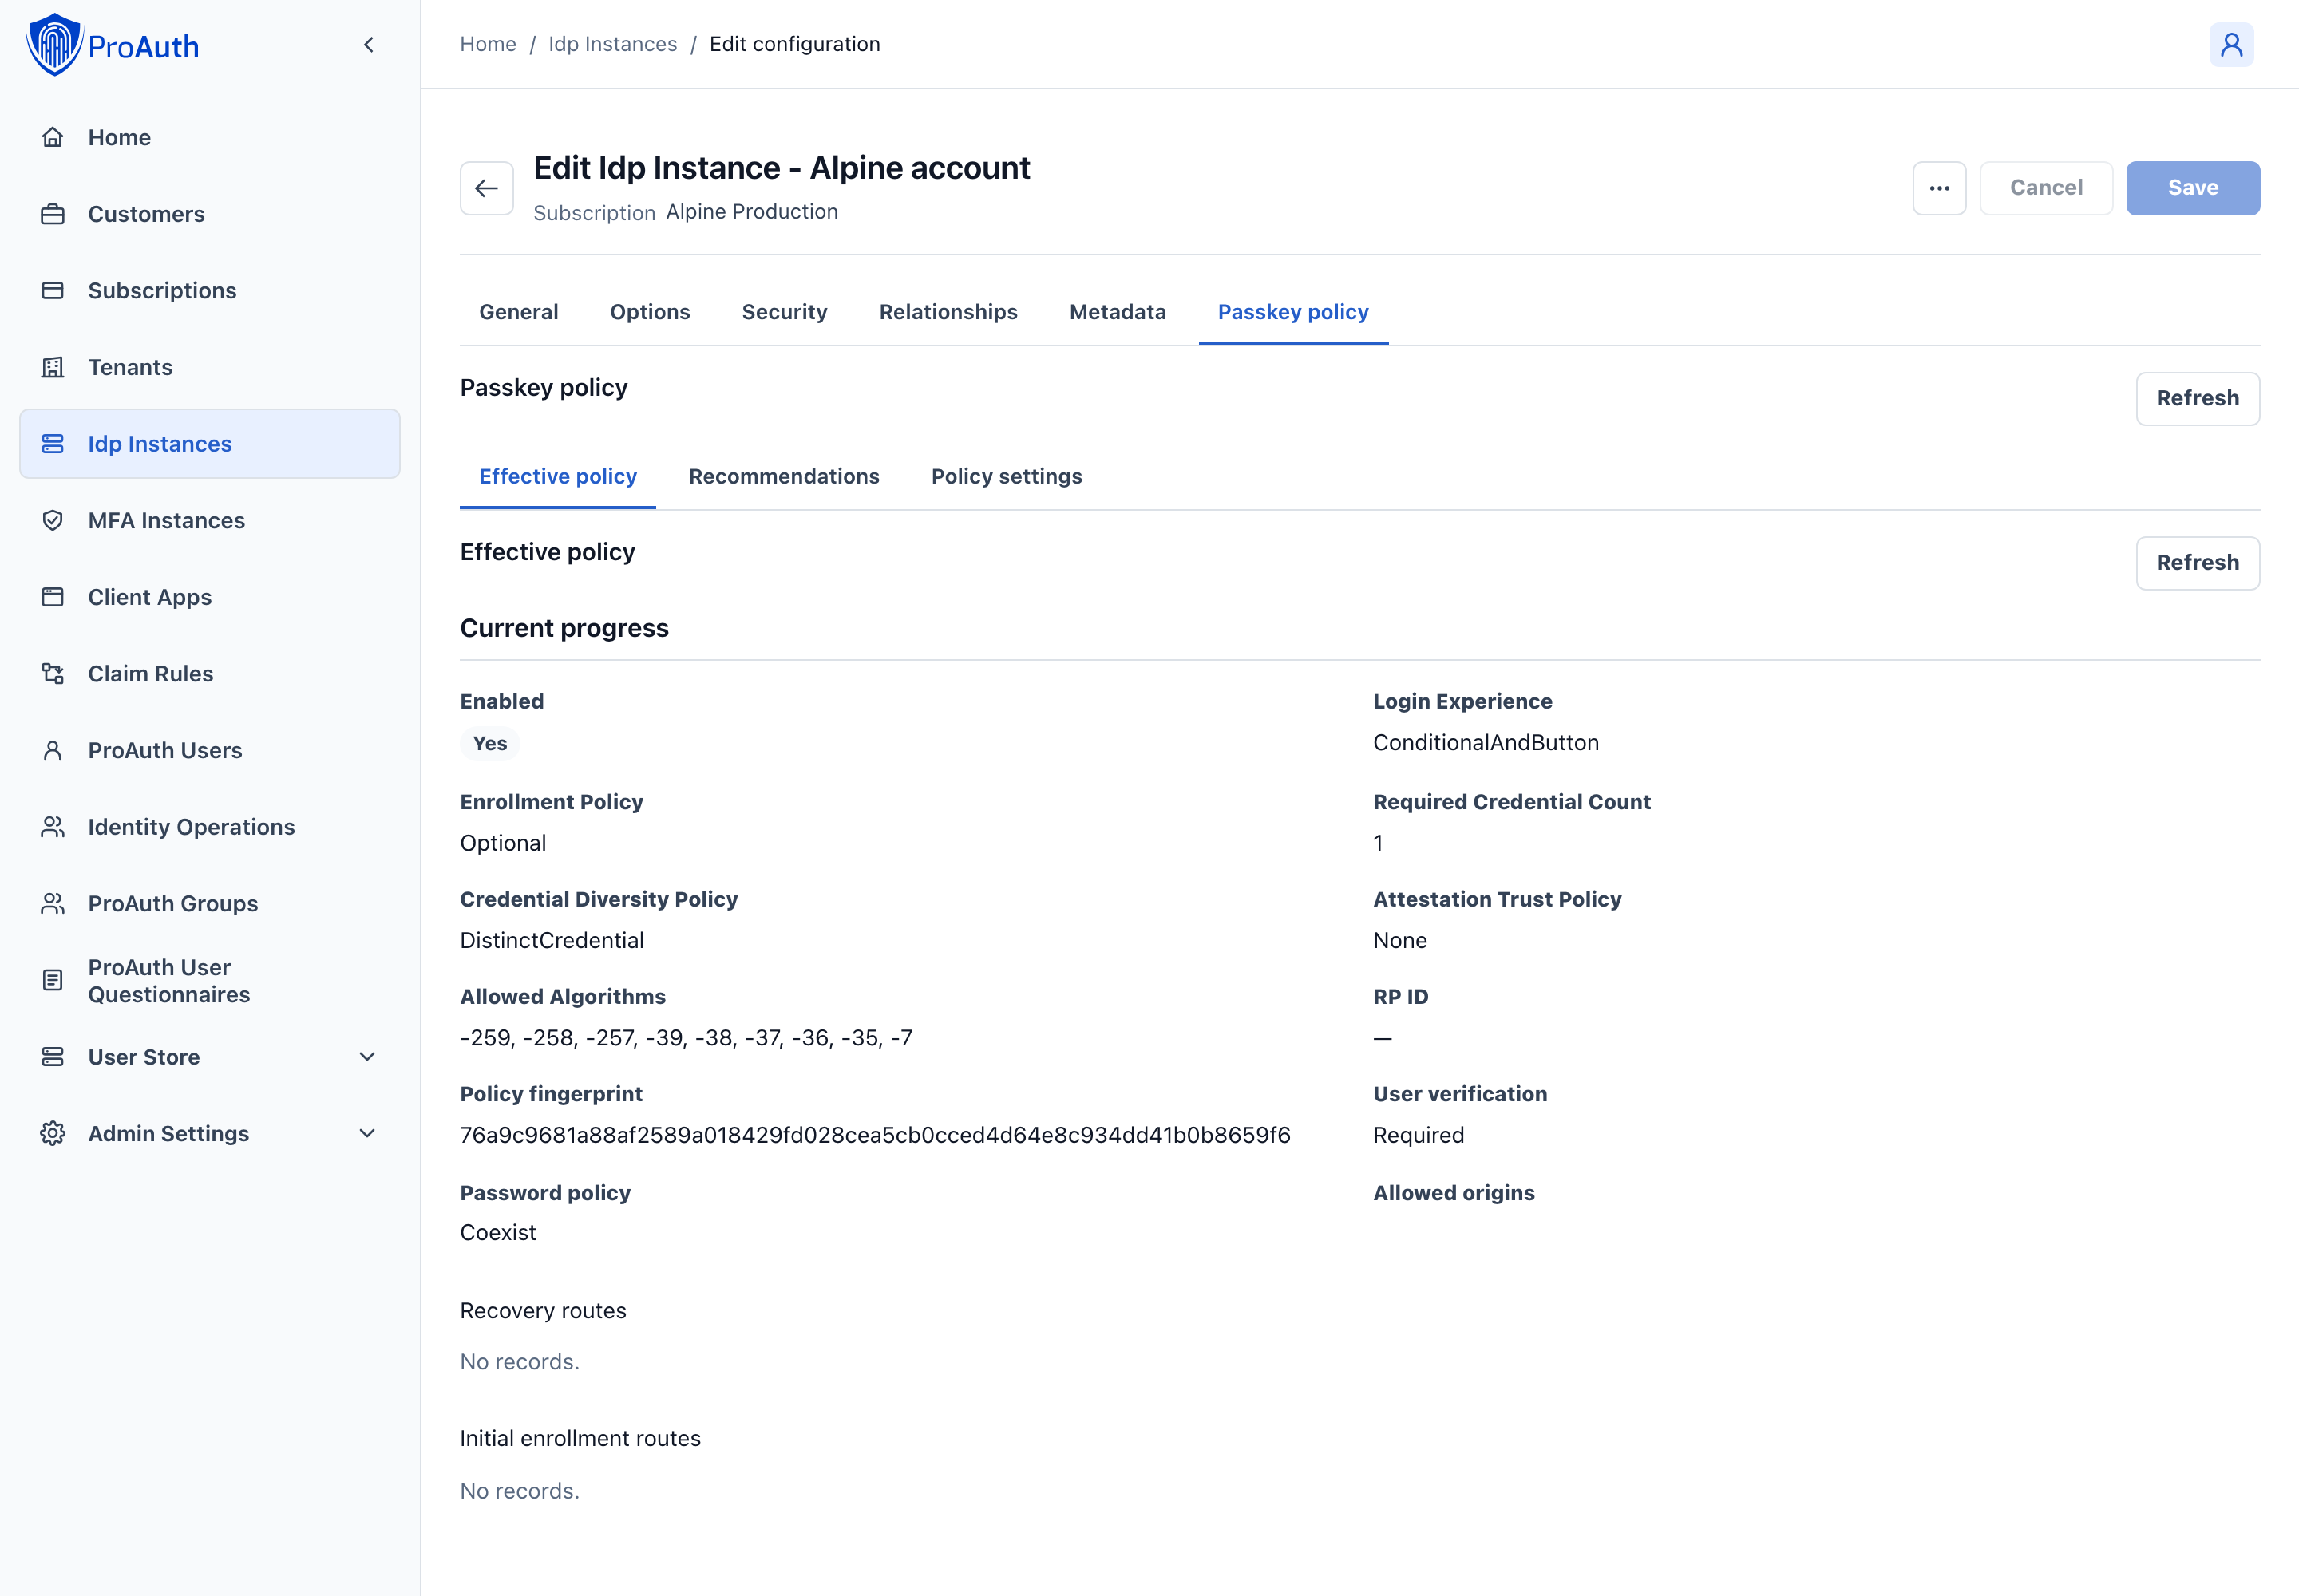Image resolution: width=2299 pixels, height=1596 pixels.
Task: Expand the Admin Settings chevron
Action: coord(367,1133)
